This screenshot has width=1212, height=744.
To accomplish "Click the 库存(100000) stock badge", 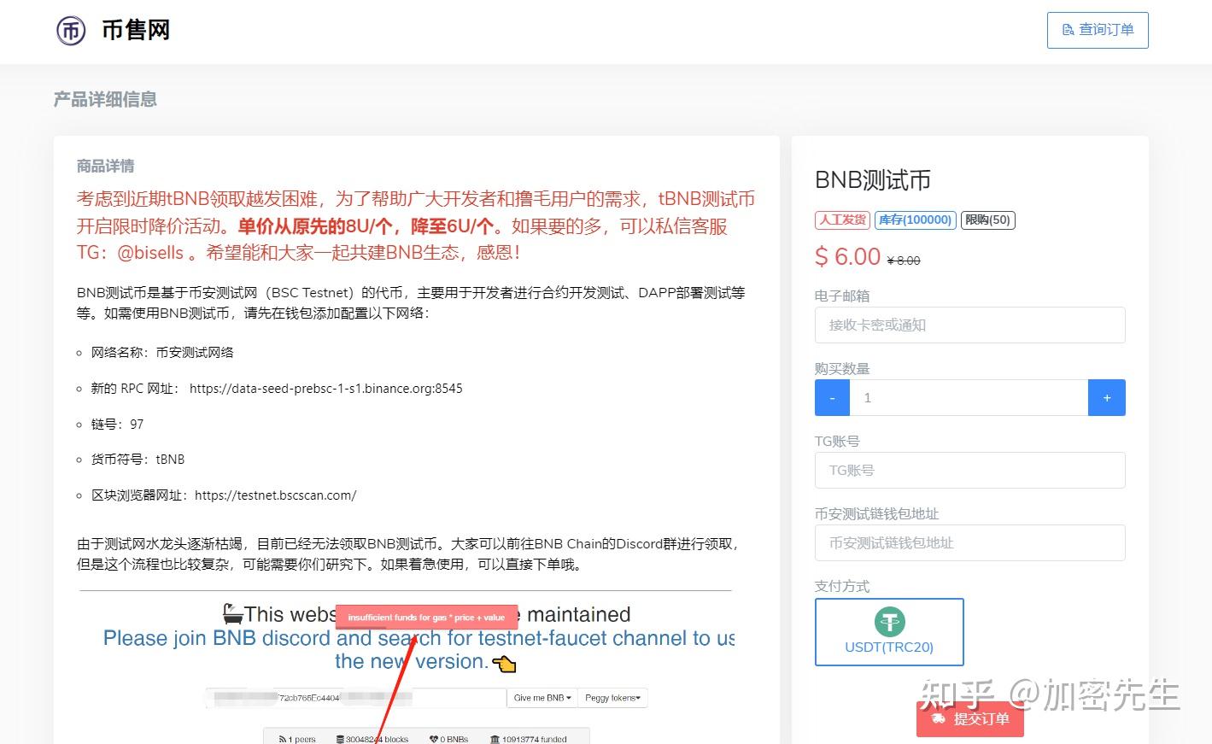I will (915, 220).
